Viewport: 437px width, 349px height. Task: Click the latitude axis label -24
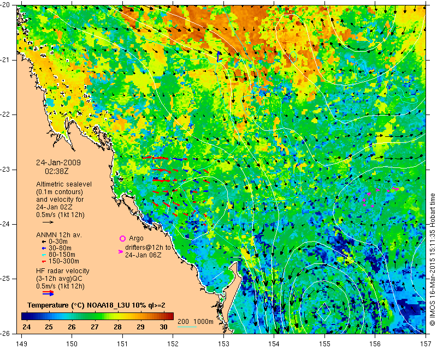tap(5, 224)
